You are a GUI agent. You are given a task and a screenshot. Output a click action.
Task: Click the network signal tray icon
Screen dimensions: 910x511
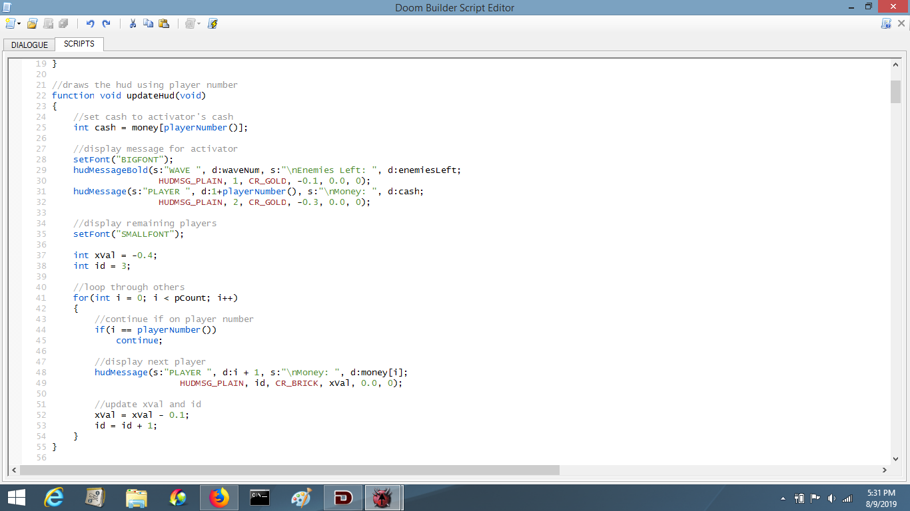pyautogui.click(x=847, y=498)
